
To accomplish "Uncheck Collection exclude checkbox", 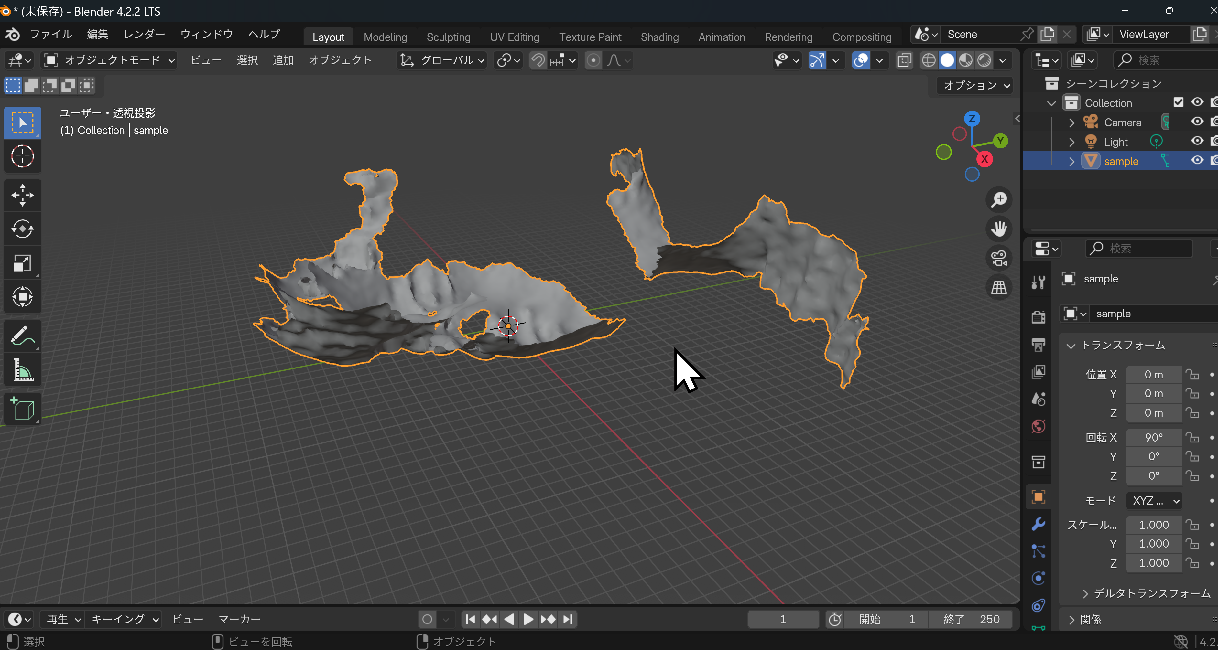I will (1178, 102).
